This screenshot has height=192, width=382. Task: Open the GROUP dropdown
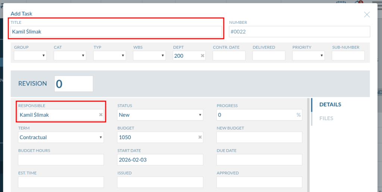30,56
